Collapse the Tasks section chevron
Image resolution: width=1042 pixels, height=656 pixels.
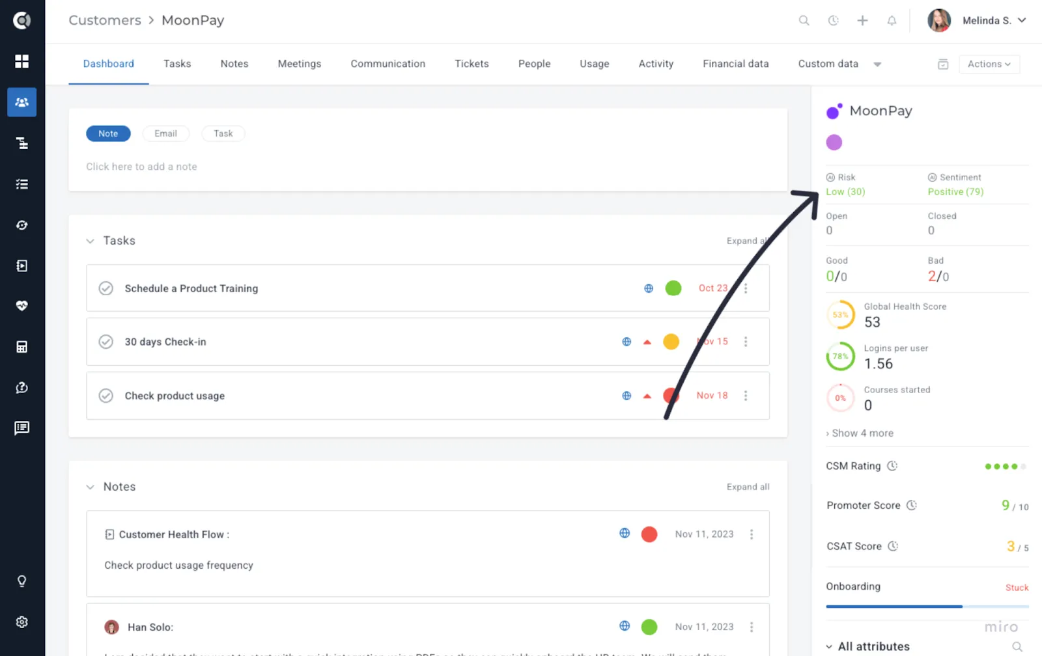click(x=90, y=241)
